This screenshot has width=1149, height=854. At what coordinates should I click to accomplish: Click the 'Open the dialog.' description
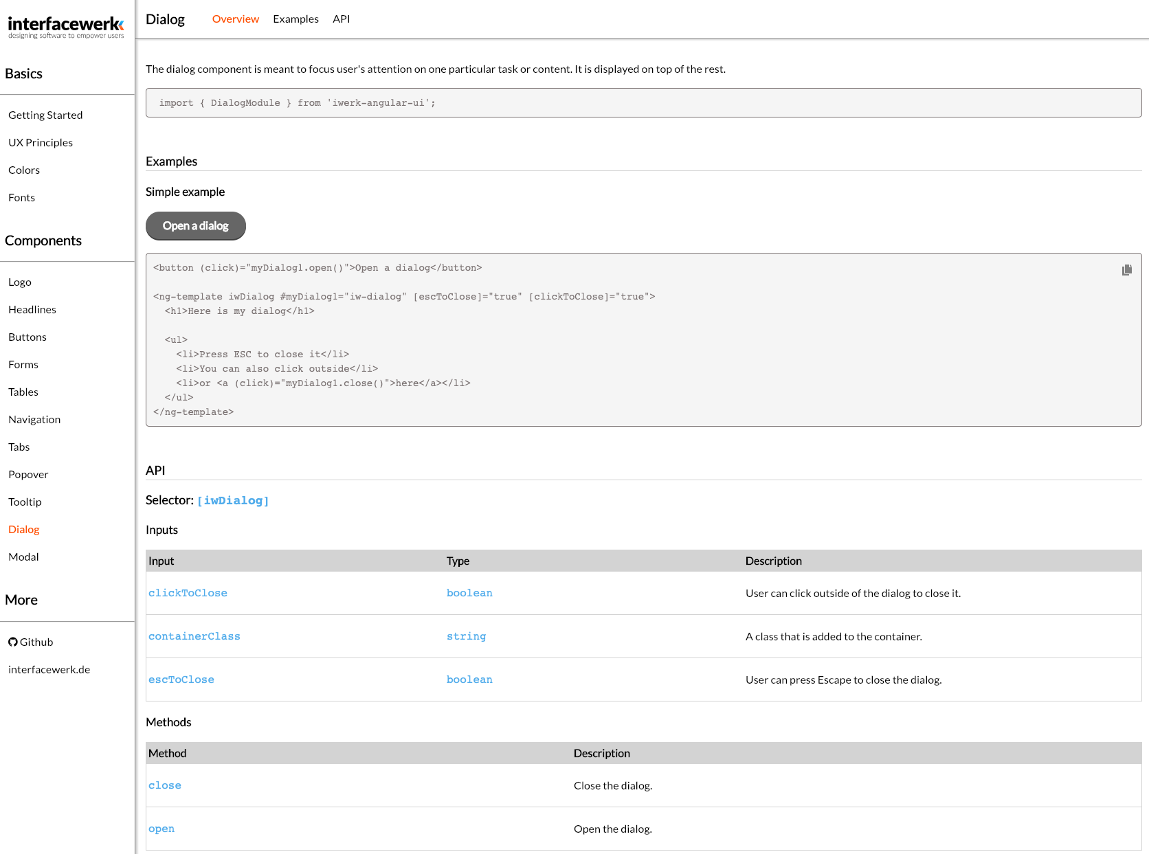click(x=613, y=829)
